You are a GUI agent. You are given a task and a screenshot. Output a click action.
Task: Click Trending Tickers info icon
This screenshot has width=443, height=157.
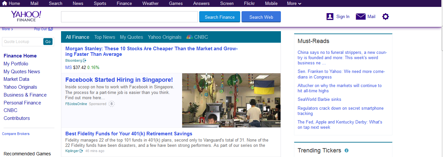click(347, 150)
